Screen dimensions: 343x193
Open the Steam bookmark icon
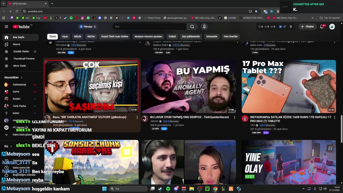(x=65, y=18)
